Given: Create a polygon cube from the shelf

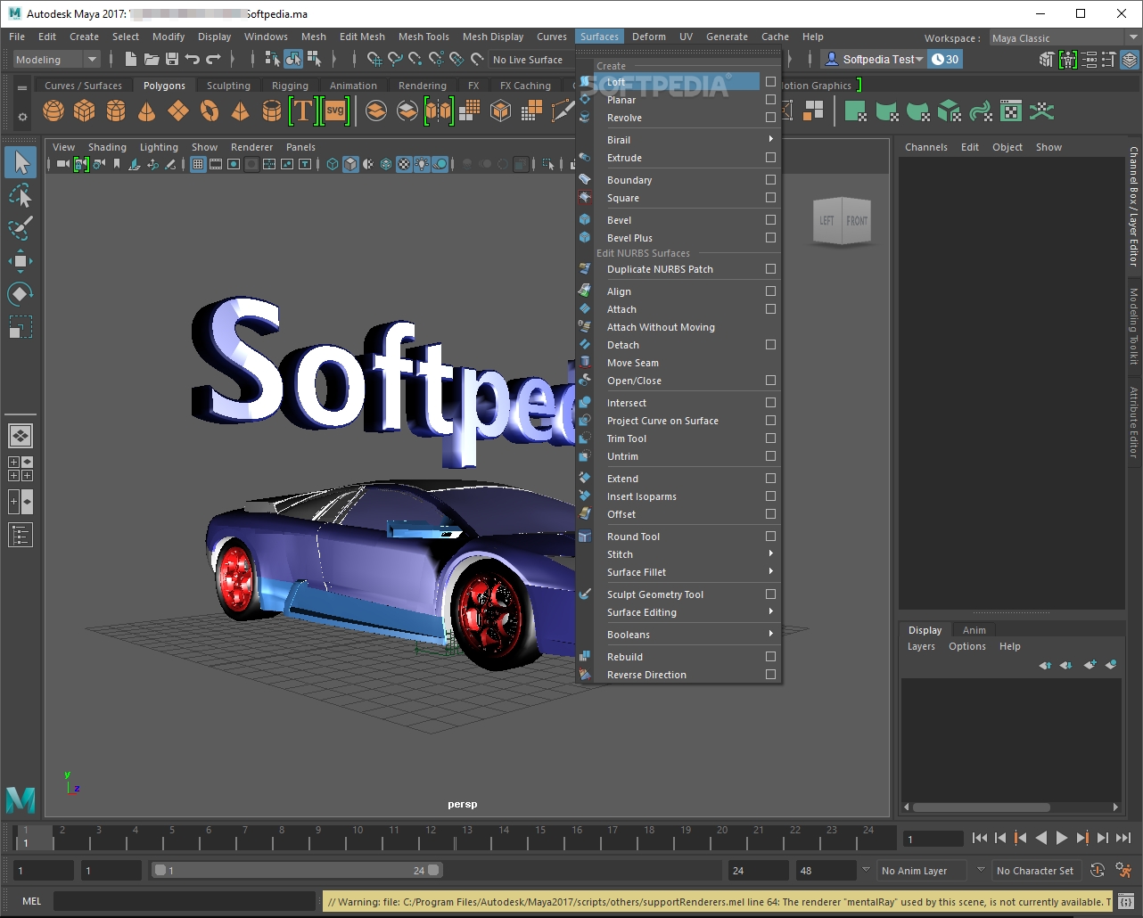Looking at the screenshot, I should [x=85, y=111].
